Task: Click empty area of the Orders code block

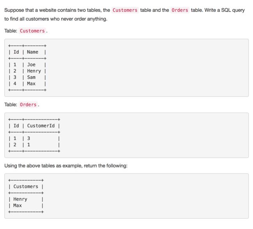Action: [x=153, y=135]
